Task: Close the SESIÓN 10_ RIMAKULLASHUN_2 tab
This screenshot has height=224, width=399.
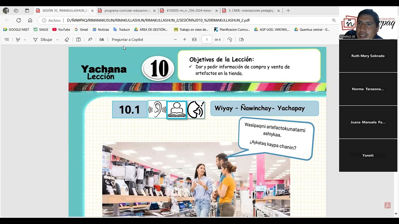Action: [92, 11]
